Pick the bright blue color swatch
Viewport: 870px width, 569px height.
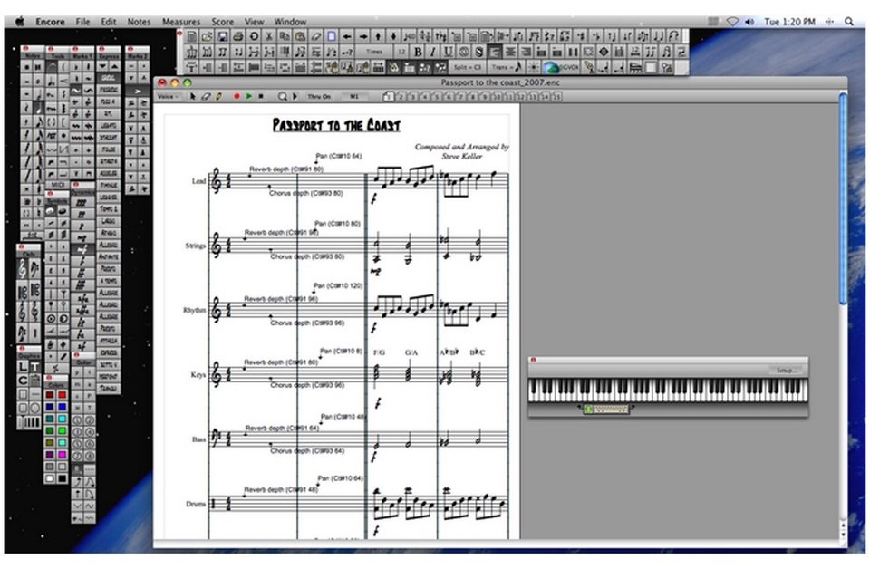point(62,407)
